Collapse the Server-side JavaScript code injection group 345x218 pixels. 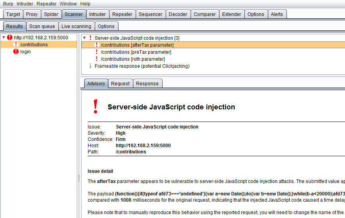pyautogui.click(x=85, y=38)
